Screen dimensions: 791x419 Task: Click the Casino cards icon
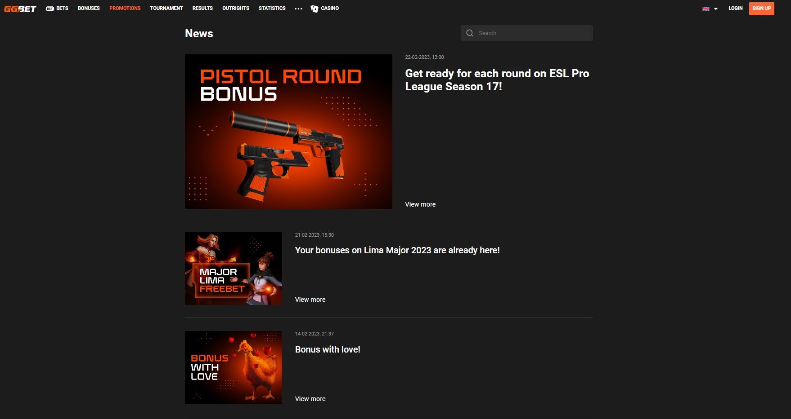(315, 9)
